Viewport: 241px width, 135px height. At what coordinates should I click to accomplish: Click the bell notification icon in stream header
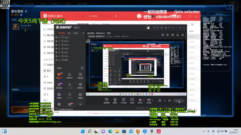(x=177, y=35)
